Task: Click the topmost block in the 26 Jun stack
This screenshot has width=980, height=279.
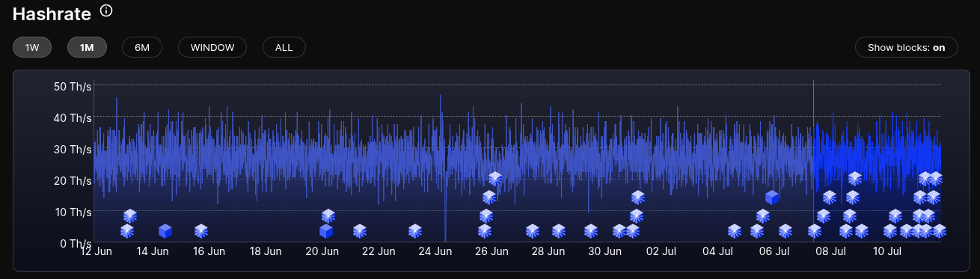Action: tap(495, 179)
